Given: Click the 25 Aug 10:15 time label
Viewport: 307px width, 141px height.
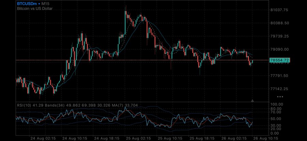Looking at the screenshot, I should (170, 138).
